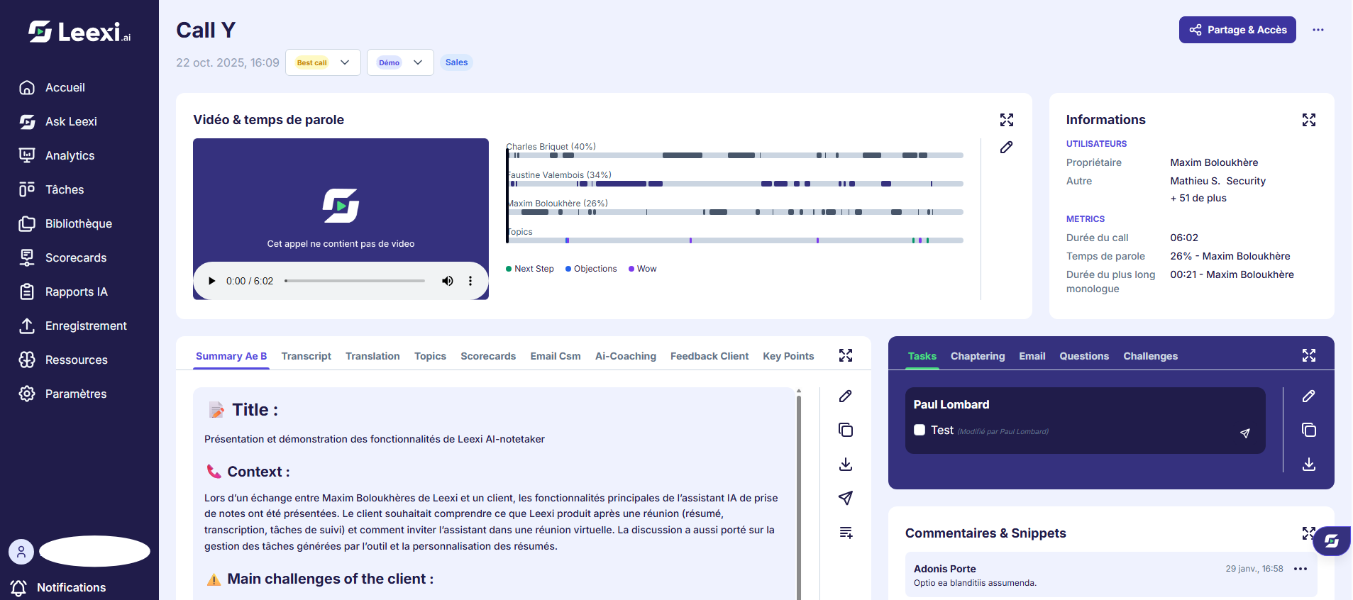Expand the Informations panel
The image size is (1353, 600).
click(1309, 120)
